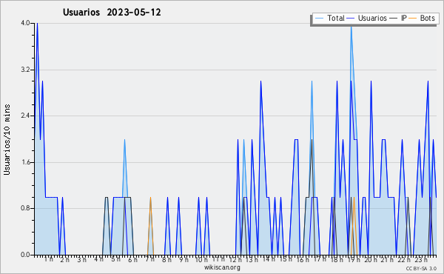Click the '19 h' x-axis label
The width and height of the screenshot is (444, 274).
[354, 260]
